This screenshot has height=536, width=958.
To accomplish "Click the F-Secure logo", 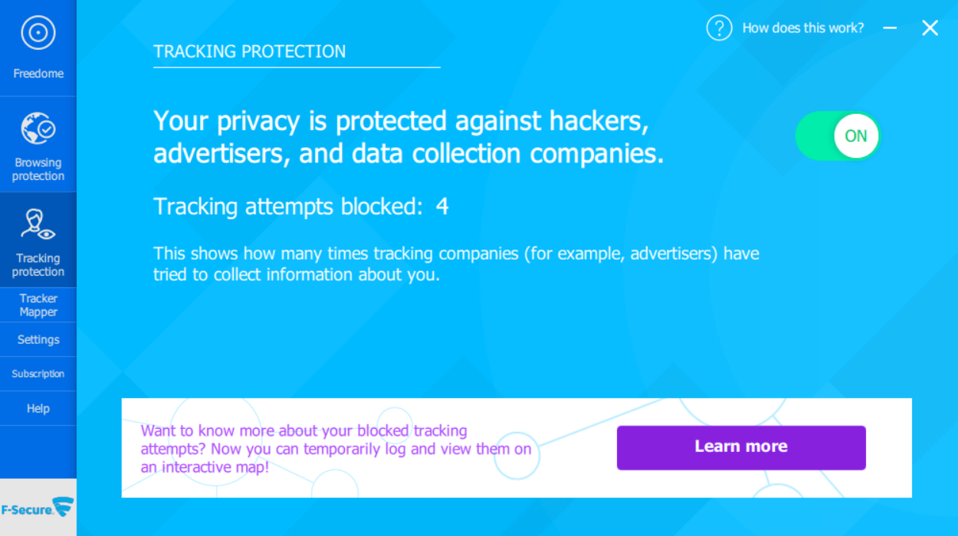I will (37, 508).
